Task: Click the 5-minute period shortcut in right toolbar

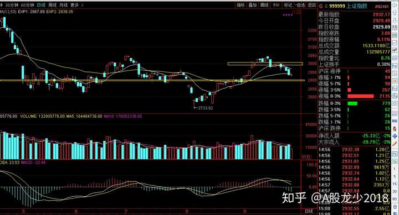Action: pos(395,176)
